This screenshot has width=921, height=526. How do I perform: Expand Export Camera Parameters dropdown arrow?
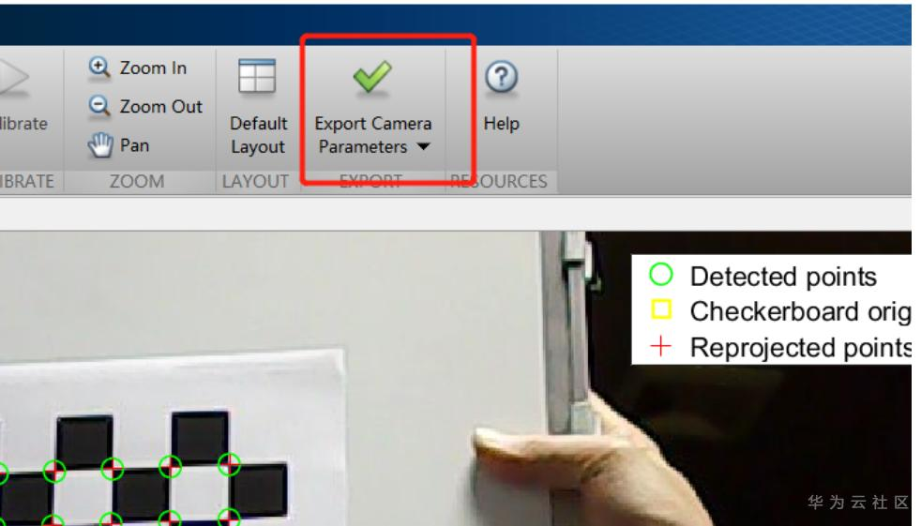click(424, 147)
